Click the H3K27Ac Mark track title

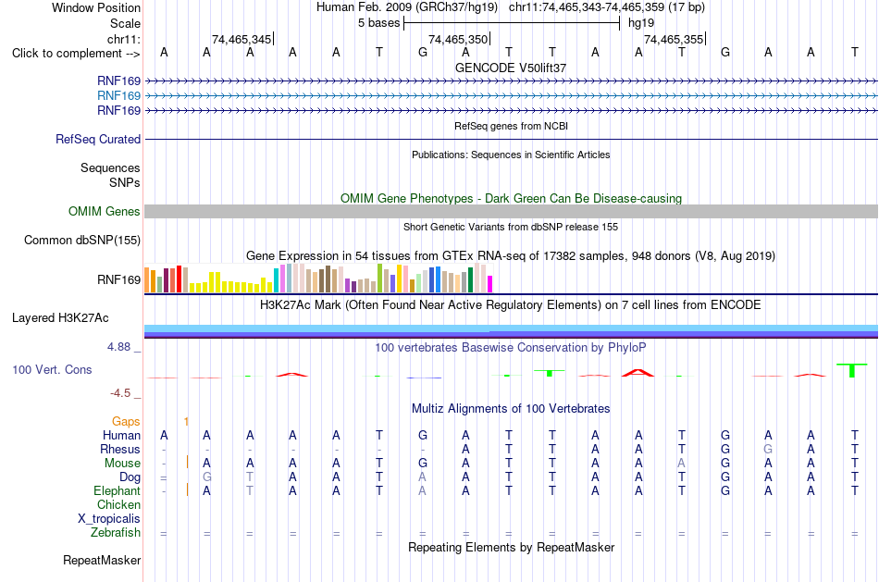click(x=511, y=305)
